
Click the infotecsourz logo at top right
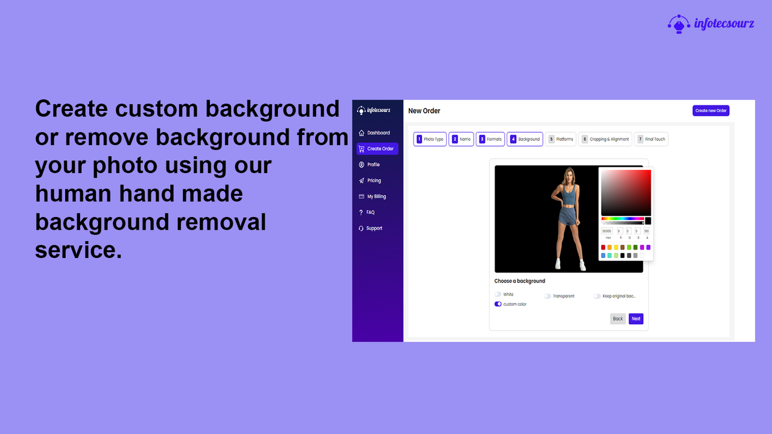[x=711, y=24]
